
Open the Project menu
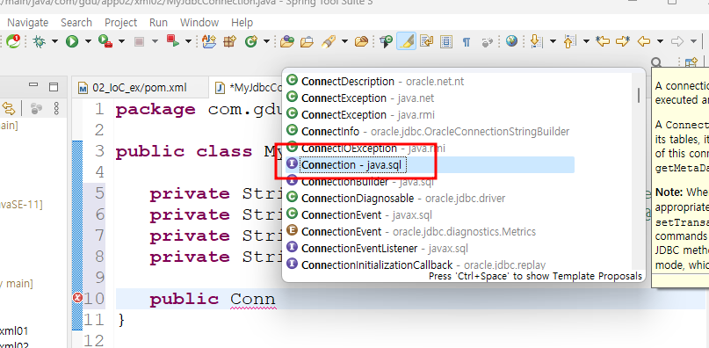pyautogui.click(x=120, y=23)
